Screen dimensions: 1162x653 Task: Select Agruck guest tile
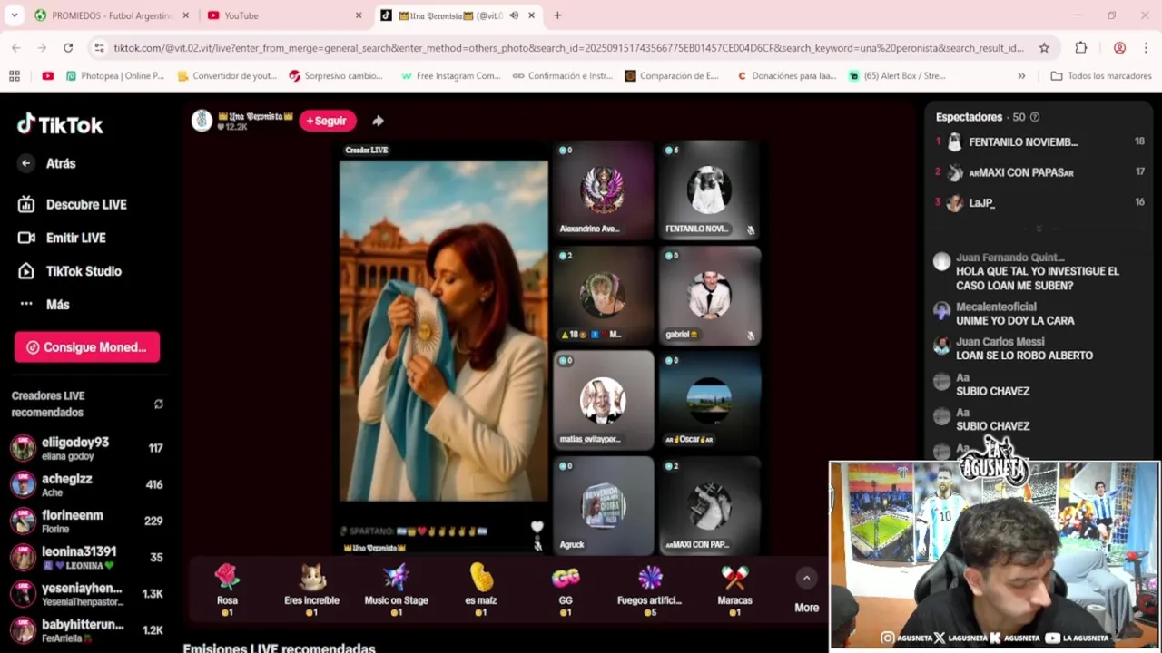point(603,506)
